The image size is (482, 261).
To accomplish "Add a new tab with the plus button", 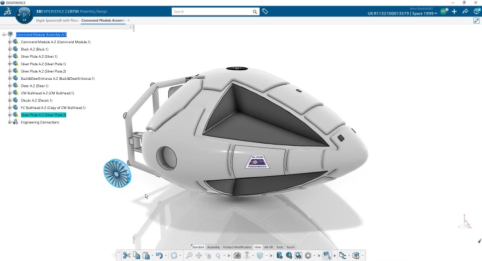I will [x=129, y=20].
